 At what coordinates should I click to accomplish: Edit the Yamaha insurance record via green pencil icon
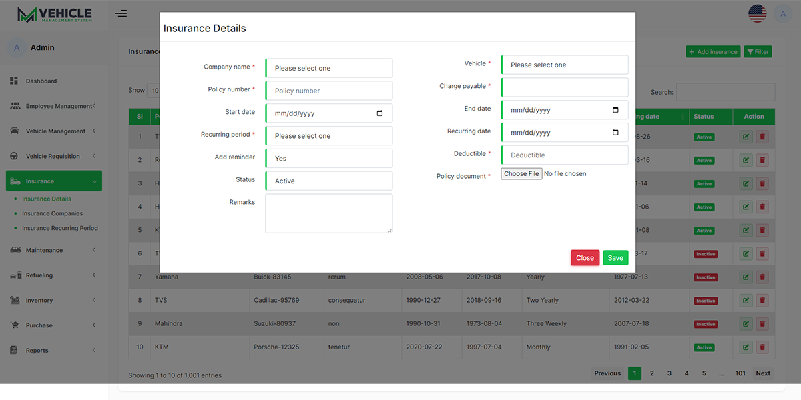(746, 277)
